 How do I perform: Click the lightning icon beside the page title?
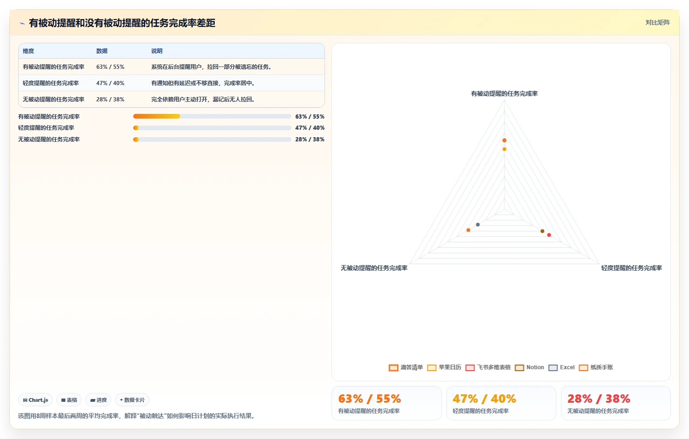tap(22, 23)
